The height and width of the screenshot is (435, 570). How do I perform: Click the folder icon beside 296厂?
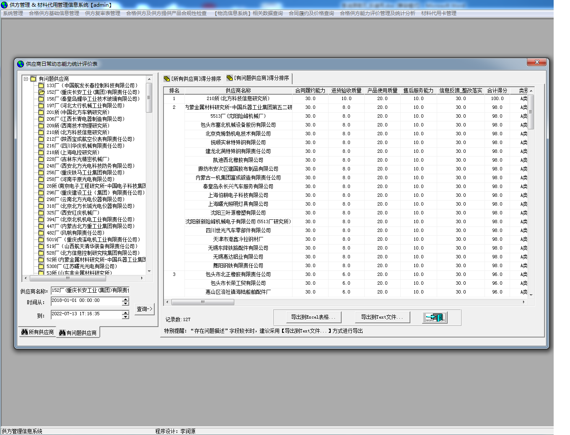41,193
